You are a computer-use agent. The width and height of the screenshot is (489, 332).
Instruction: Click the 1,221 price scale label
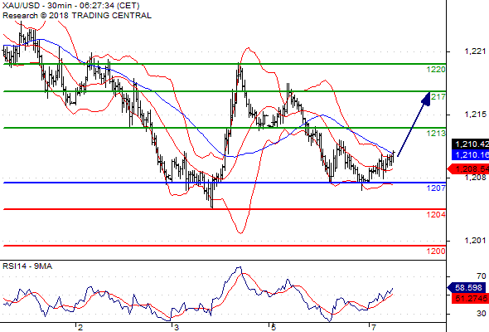[475, 51]
